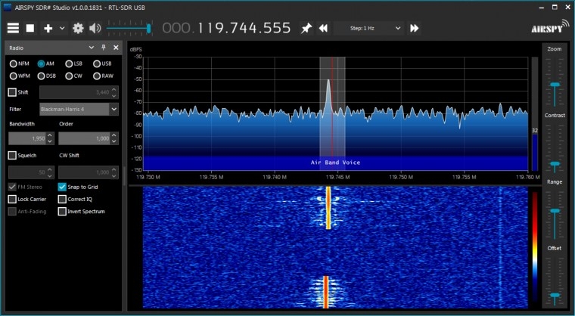Open the gear configuration settings

click(x=78, y=28)
